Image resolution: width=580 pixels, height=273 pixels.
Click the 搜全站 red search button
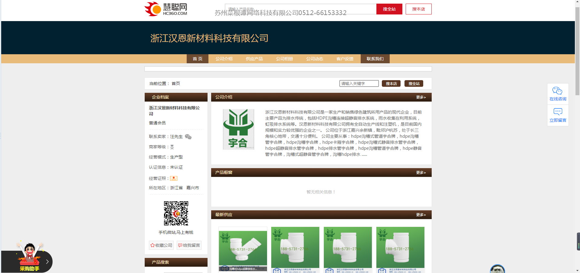389,9
